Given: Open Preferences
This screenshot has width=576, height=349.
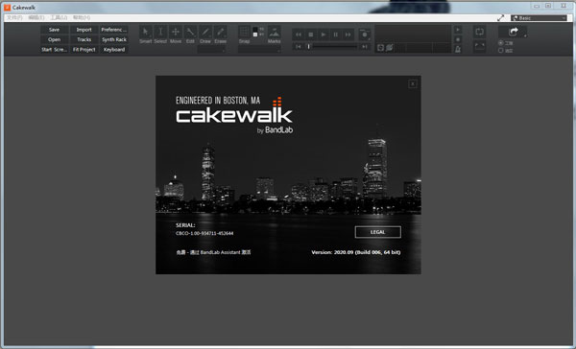Looking at the screenshot, I should pyautogui.click(x=114, y=30).
